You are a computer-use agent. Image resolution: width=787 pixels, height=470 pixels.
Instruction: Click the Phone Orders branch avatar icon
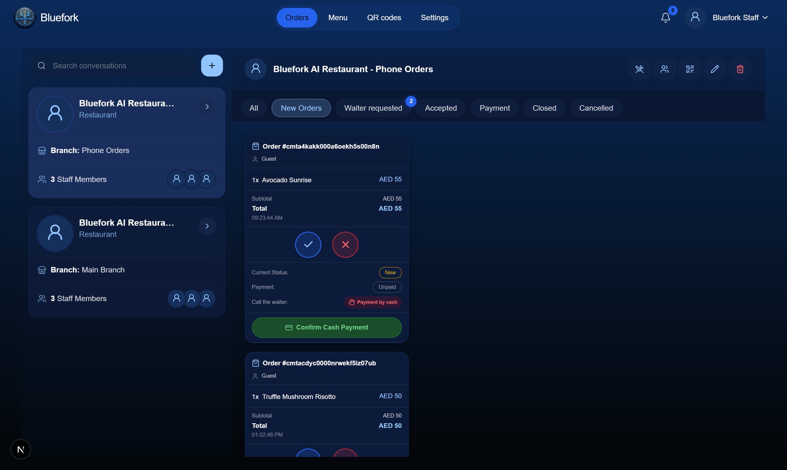point(55,114)
